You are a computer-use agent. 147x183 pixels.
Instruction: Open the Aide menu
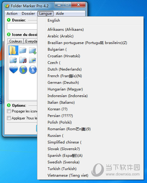pyautogui.click(x=60, y=14)
